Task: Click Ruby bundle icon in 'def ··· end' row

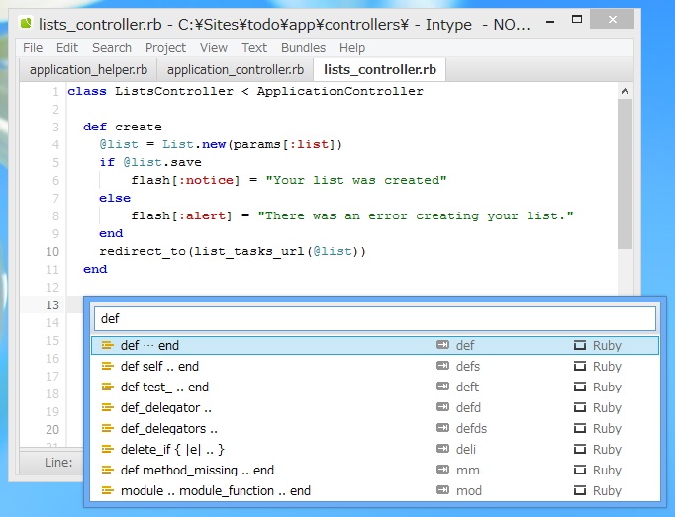Action: tap(580, 345)
